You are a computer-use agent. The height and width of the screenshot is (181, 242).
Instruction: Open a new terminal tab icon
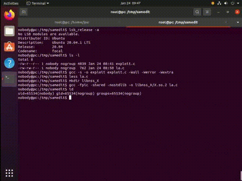coord(23,12)
